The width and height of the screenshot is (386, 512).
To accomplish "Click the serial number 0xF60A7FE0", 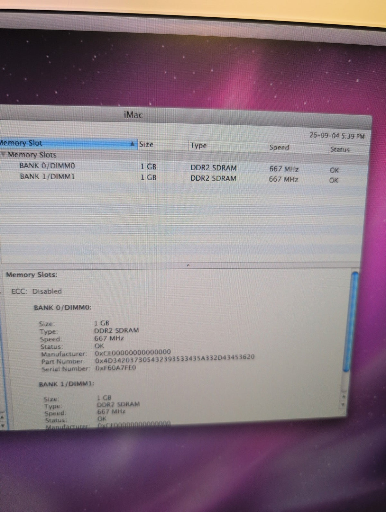I will pos(116,368).
